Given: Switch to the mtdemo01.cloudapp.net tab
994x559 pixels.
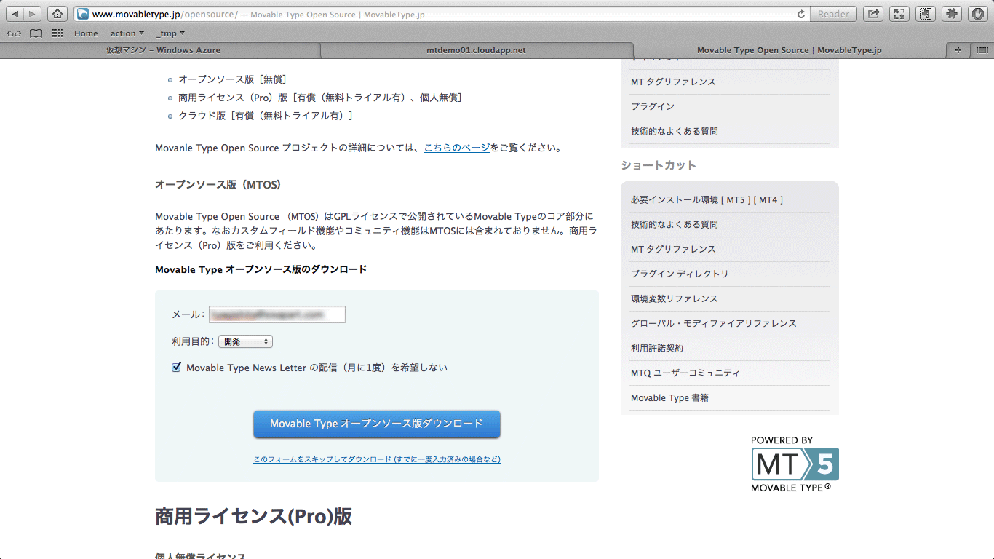Looking at the screenshot, I should coord(476,50).
